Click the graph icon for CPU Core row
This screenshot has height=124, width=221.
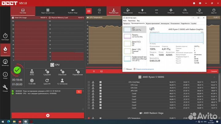[x=93, y=85]
